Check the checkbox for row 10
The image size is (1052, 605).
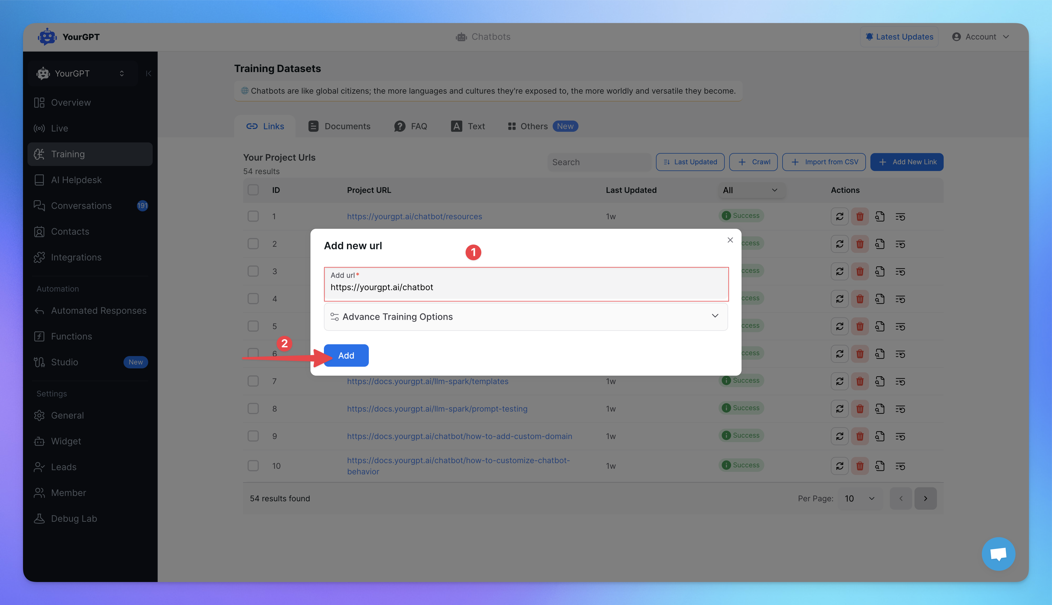click(253, 466)
